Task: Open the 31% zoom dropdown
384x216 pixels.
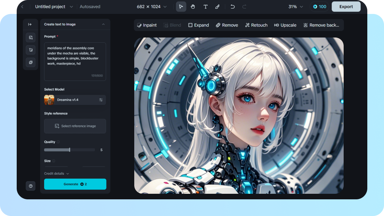Action: click(296, 7)
